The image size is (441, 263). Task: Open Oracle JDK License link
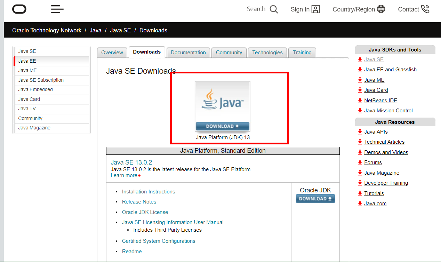coord(145,212)
